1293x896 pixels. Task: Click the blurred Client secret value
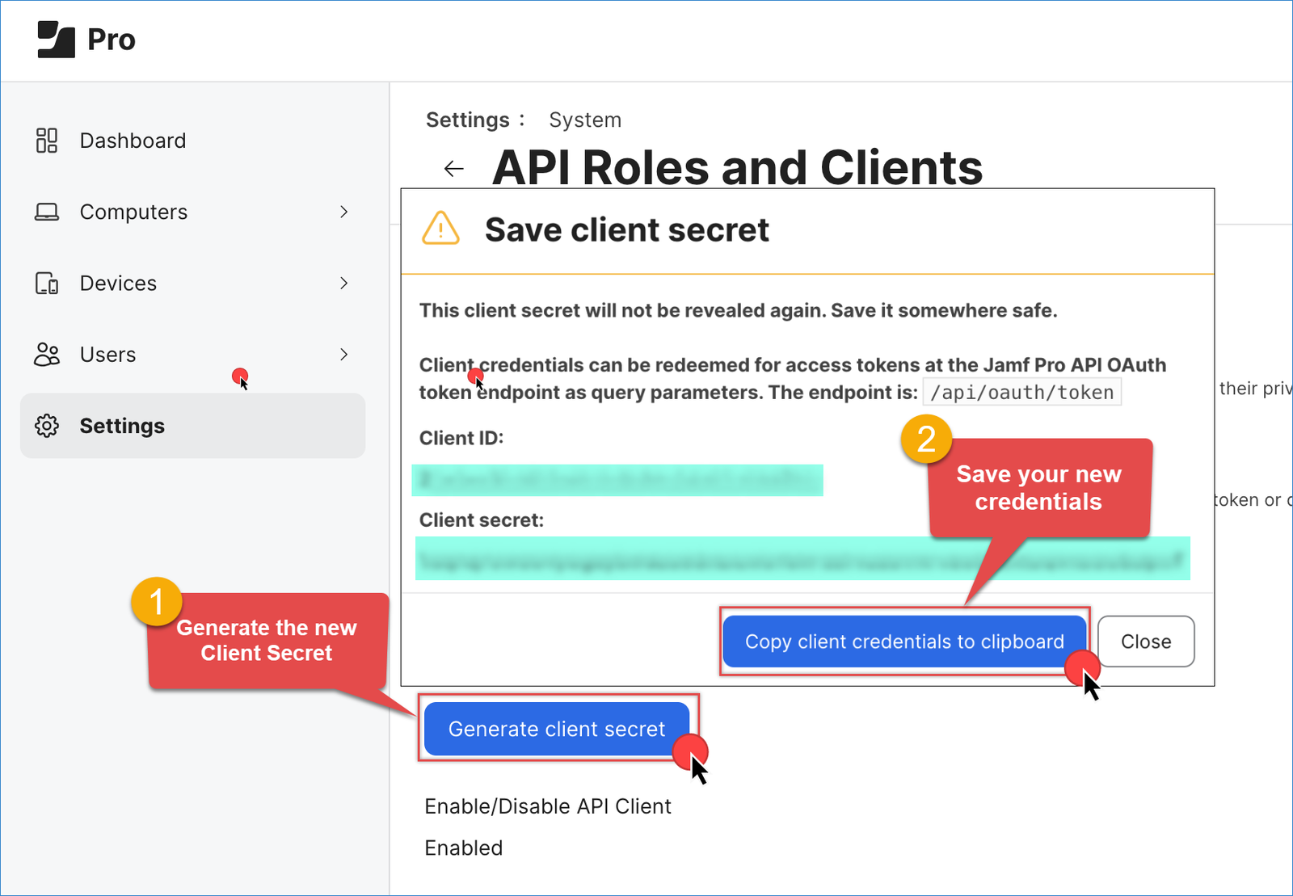point(802,559)
